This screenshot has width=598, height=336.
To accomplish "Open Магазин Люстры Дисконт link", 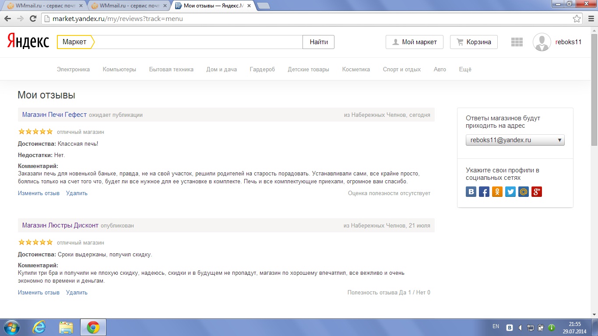I will point(60,225).
